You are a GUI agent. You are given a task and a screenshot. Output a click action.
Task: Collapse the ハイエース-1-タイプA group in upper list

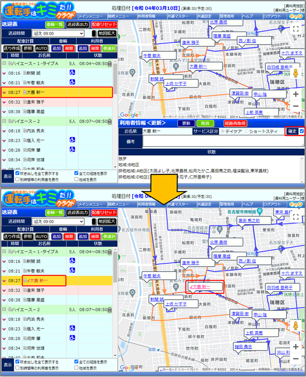click(4, 63)
